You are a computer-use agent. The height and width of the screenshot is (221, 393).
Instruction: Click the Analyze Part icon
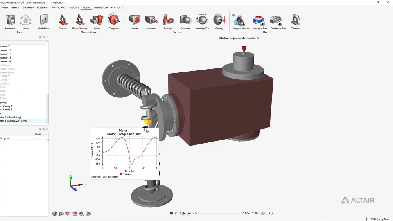pos(259,20)
